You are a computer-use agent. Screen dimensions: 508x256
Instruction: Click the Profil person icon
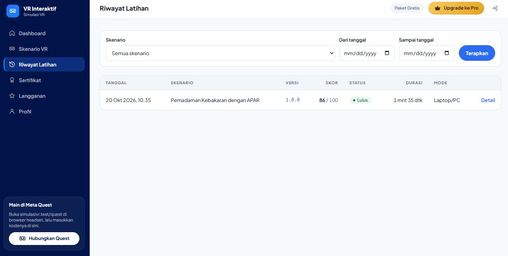12,112
